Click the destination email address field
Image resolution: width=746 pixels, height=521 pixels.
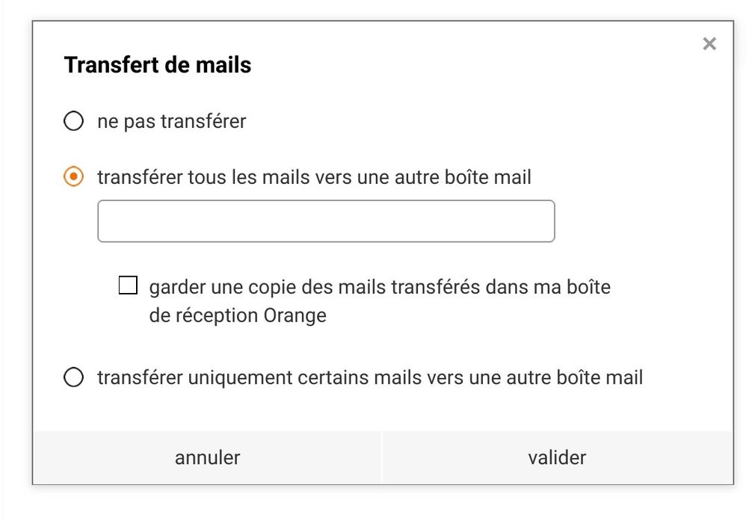325,221
